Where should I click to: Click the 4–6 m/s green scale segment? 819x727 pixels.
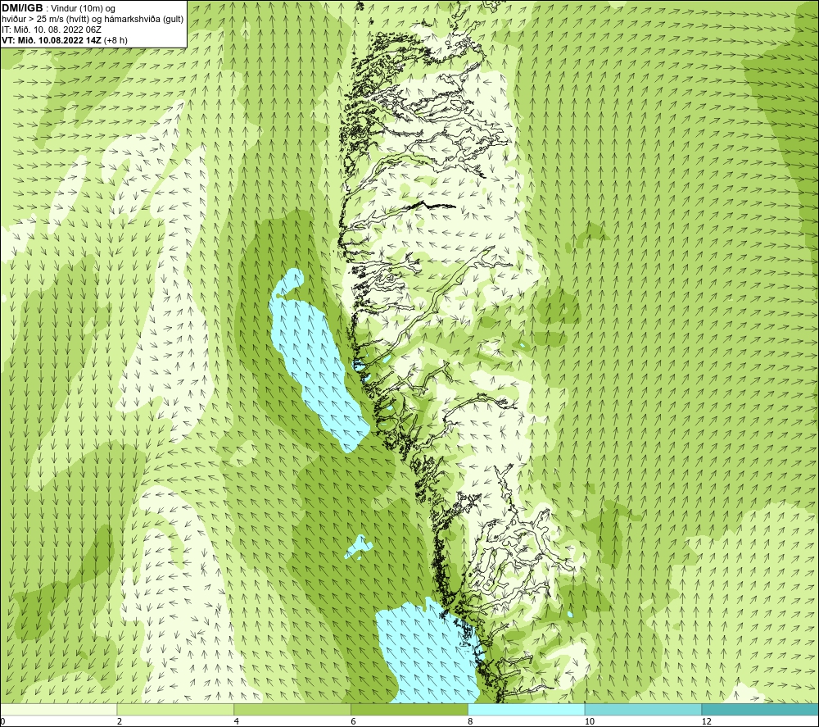click(292, 709)
